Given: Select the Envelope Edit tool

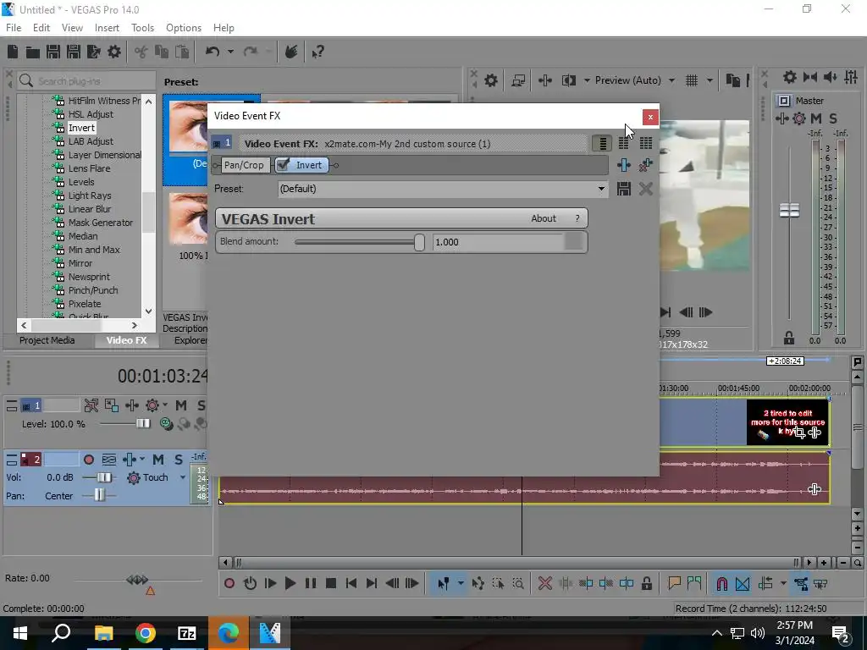Looking at the screenshot, I should 478,583.
